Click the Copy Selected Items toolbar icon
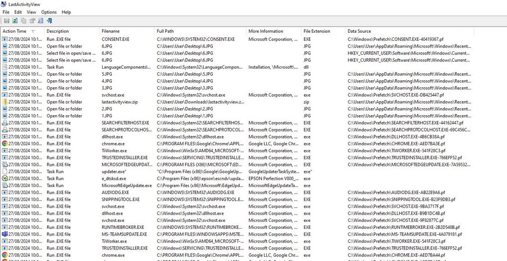This screenshot has height=261, width=507. pyautogui.click(x=24, y=21)
